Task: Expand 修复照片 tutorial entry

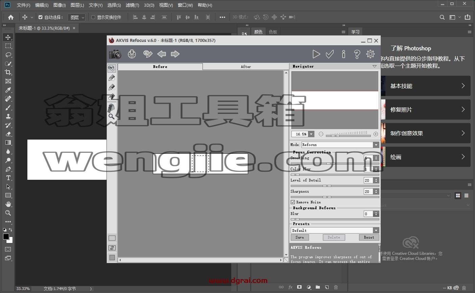Action: 425,109
